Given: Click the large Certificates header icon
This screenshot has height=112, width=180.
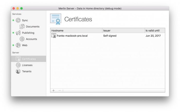Looking at the screenshot, I should click(56, 19).
